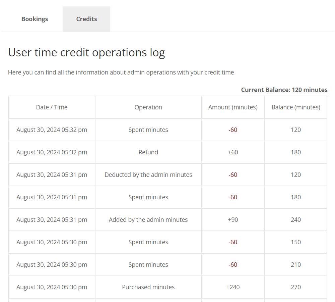Click the 'Purchased minutes' cell
Screen dimensions: 335x302
click(148, 287)
